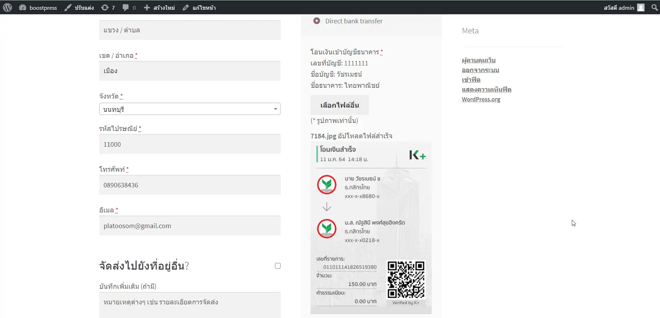Open the updates icon showing 7
This screenshot has width=660, height=318.
(105, 7)
